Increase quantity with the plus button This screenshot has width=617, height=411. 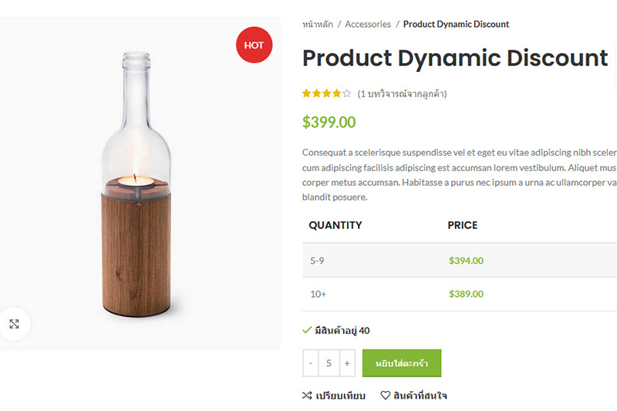(x=347, y=363)
